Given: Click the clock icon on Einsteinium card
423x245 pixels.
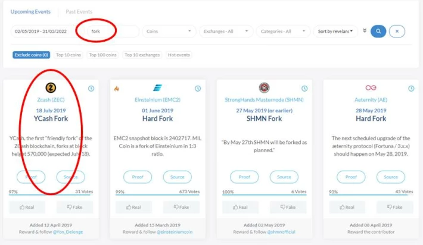Looking at the screenshot, I should tap(198, 89).
